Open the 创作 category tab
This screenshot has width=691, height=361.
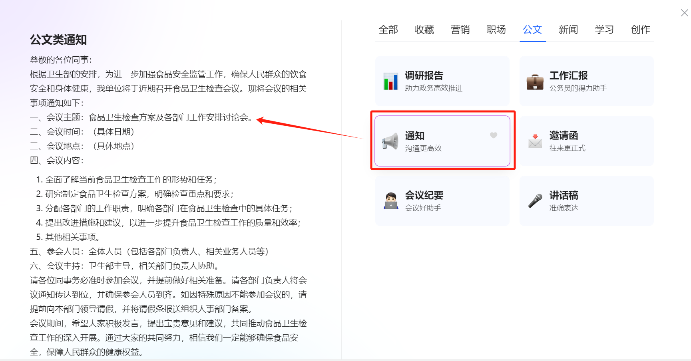tap(640, 30)
